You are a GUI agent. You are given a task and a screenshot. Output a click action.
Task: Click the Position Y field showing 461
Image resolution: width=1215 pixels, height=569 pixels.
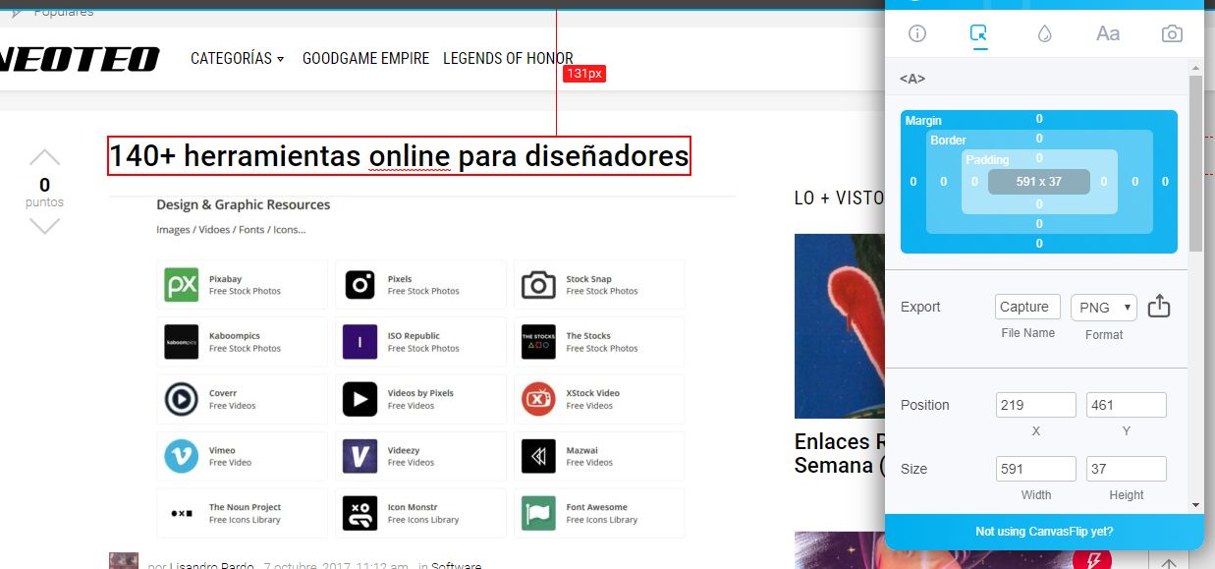point(1127,405)
